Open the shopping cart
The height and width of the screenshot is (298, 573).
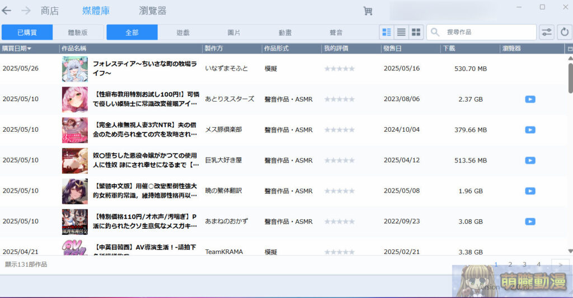click(x=368, y=11)
